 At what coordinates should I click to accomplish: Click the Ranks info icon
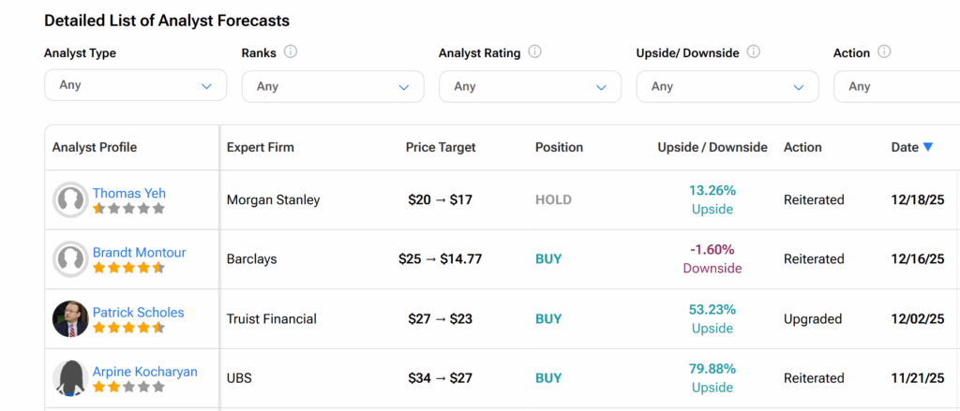click(291, 52)
